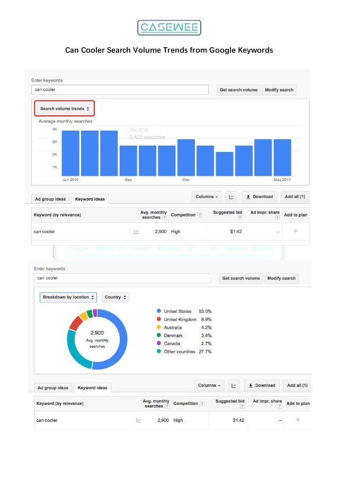Screen dimensions: 338x478
Task: Click the chart view icon in upper toolbar
Action: [232, 197]
